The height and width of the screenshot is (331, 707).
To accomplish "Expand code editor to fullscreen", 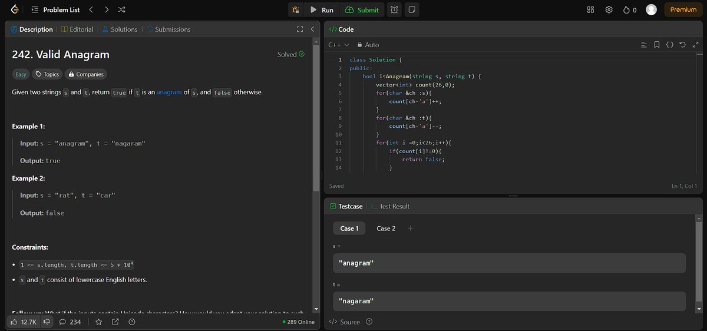I will click(696, 45).
